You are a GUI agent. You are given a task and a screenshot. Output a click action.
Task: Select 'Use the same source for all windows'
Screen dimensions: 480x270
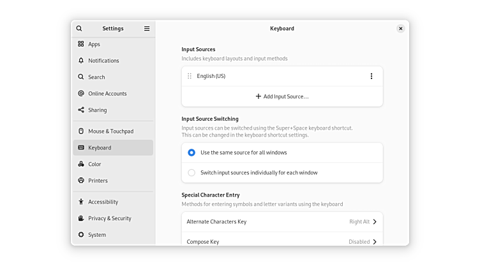[191, 153]
